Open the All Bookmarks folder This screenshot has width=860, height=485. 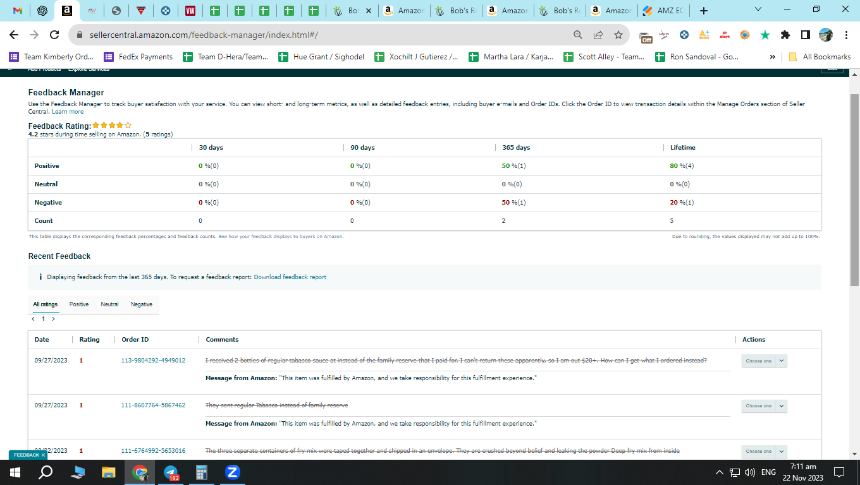pos(820,57)
